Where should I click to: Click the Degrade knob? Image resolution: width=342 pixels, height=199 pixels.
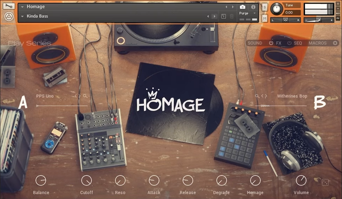pos(222,180)
